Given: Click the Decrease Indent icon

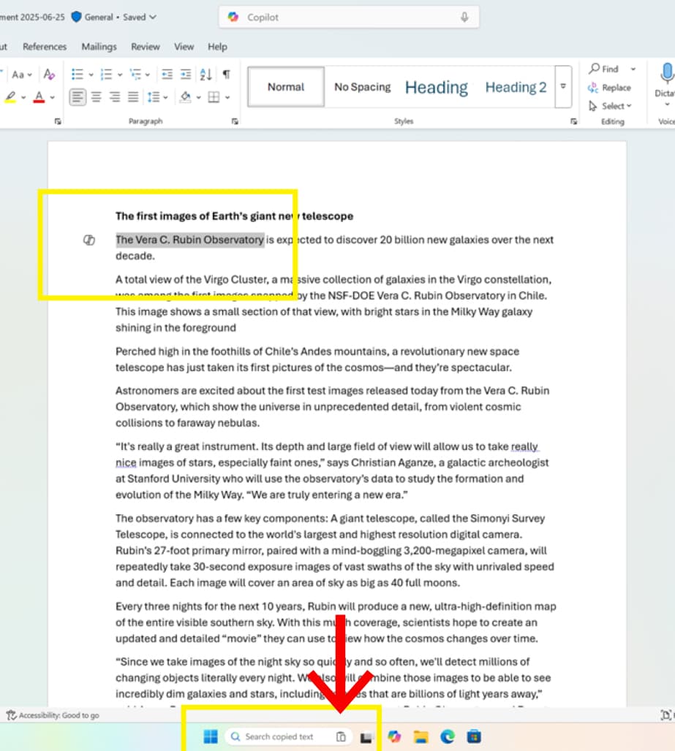Looking at the screenshot, I should pyautogui.click(x=167, y=75).
